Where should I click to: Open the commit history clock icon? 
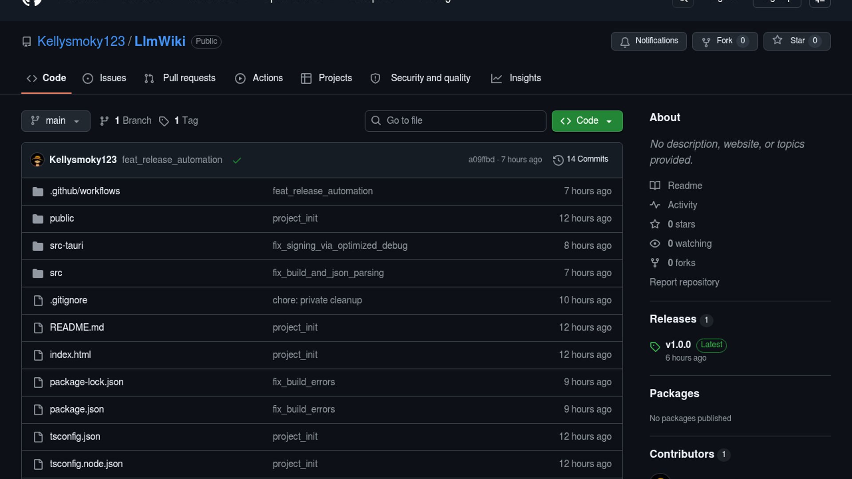pos(558,160)
